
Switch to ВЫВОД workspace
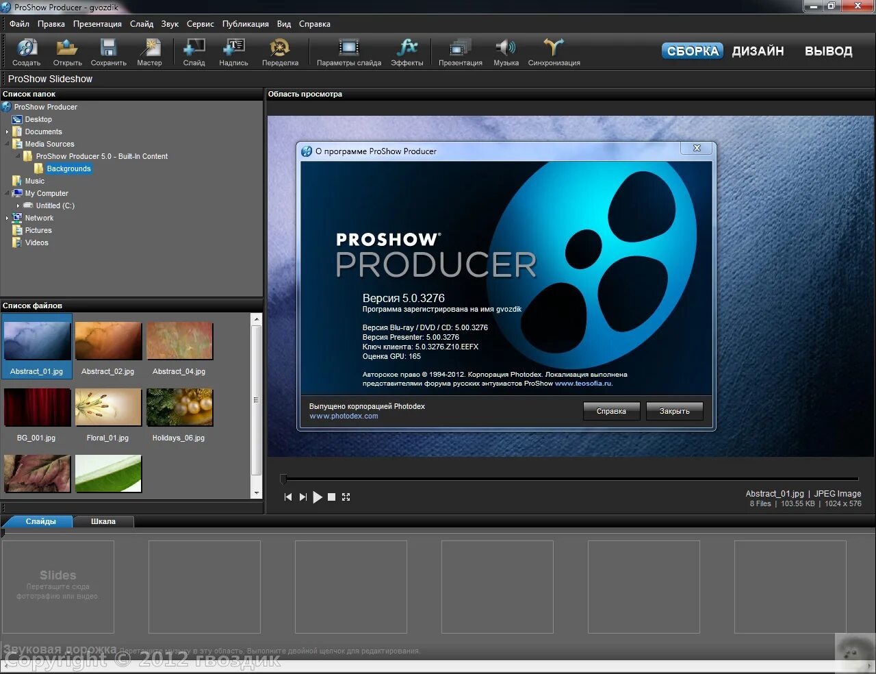click(x=828, y=51)
